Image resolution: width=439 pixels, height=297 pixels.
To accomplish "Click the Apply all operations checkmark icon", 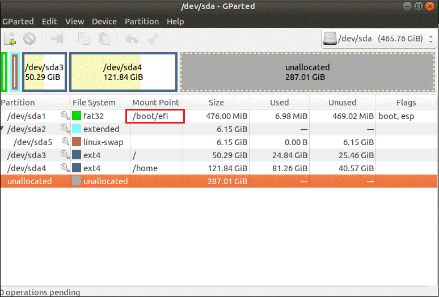I will click(x=153, y=39).
